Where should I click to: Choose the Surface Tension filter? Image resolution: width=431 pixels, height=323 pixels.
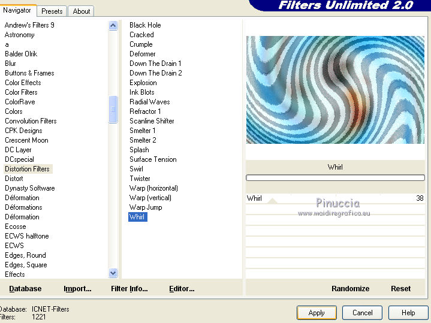click(153, 159)
